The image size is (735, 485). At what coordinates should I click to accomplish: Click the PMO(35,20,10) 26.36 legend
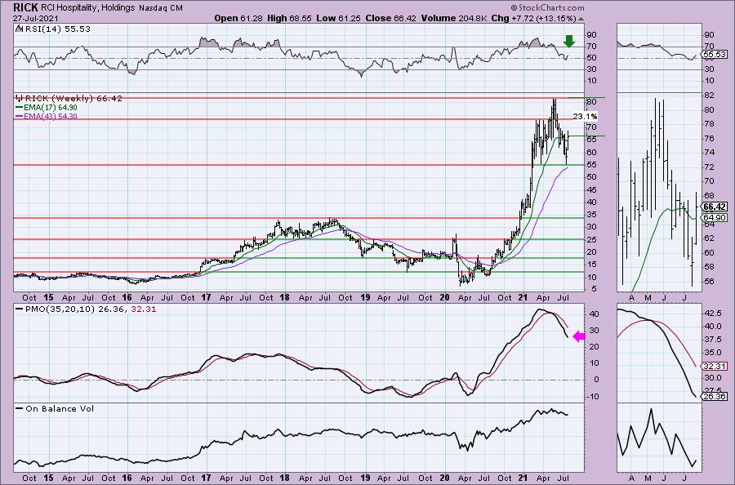pos(75,309)
